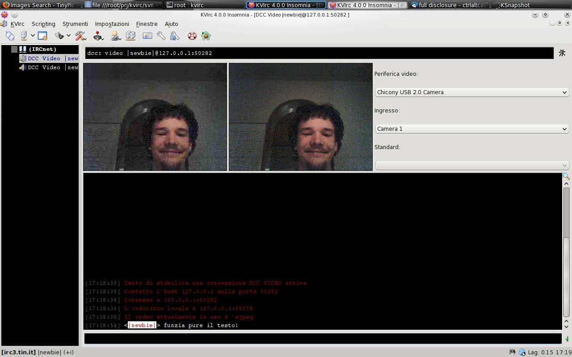Click the ID card toolbar icon
The height and width of the screenshot is (357, 572).
pos(147,36)
